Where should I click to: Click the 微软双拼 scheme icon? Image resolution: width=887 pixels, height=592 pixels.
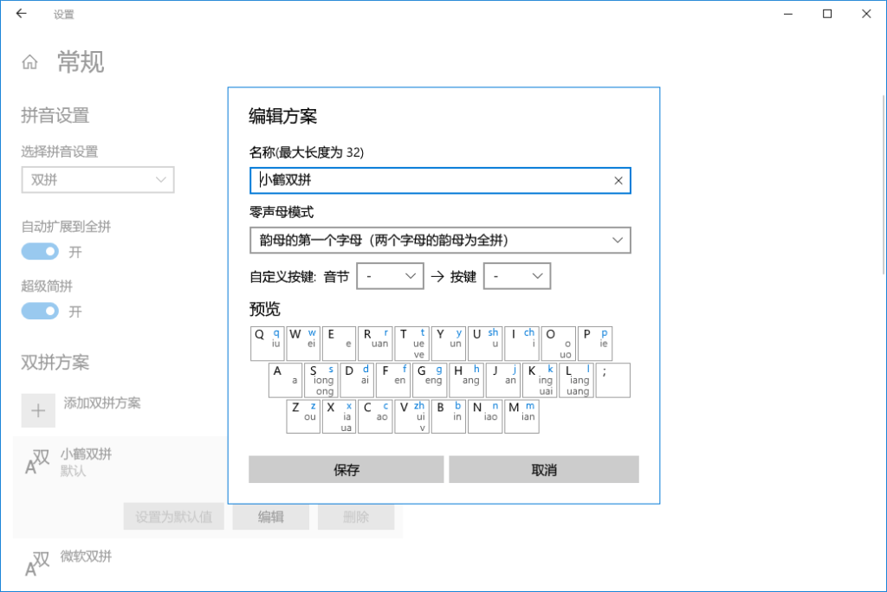tap(36, 563)
